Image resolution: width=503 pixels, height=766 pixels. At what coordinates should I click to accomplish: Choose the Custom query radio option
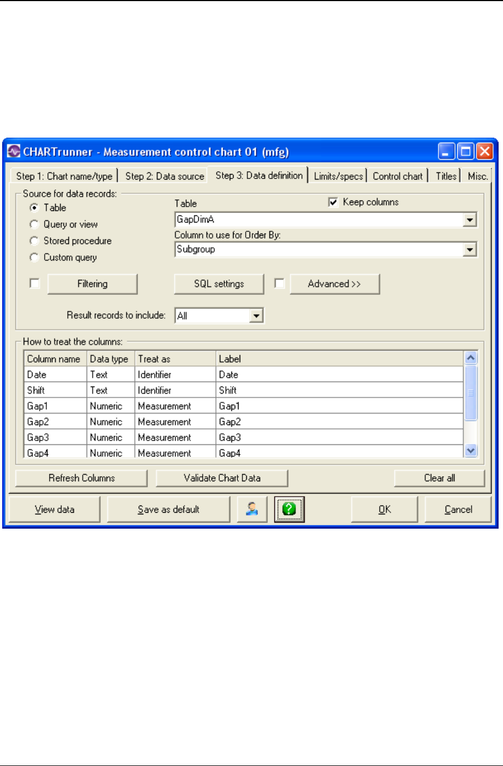click(x=34, y=257)
